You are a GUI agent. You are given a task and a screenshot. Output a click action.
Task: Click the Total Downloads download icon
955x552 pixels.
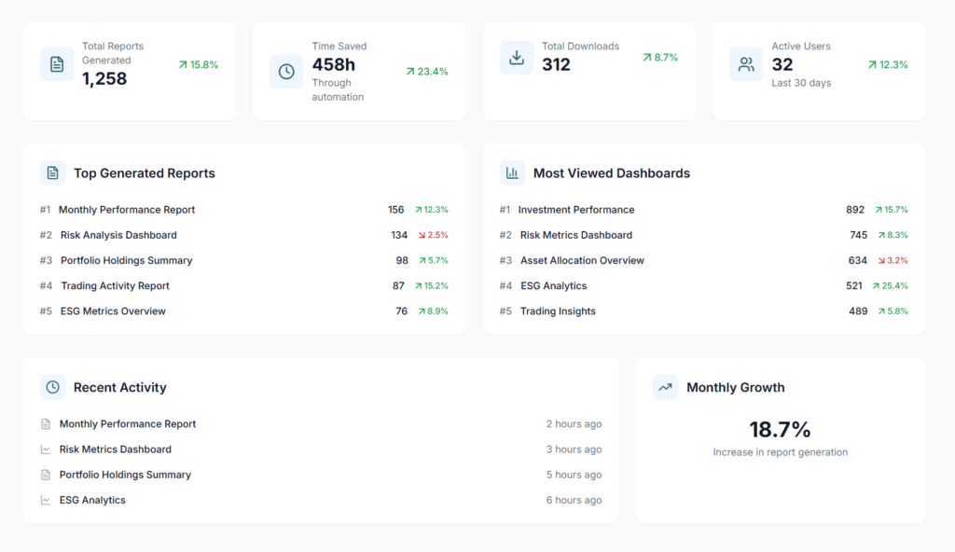click(x=517, y=58)
